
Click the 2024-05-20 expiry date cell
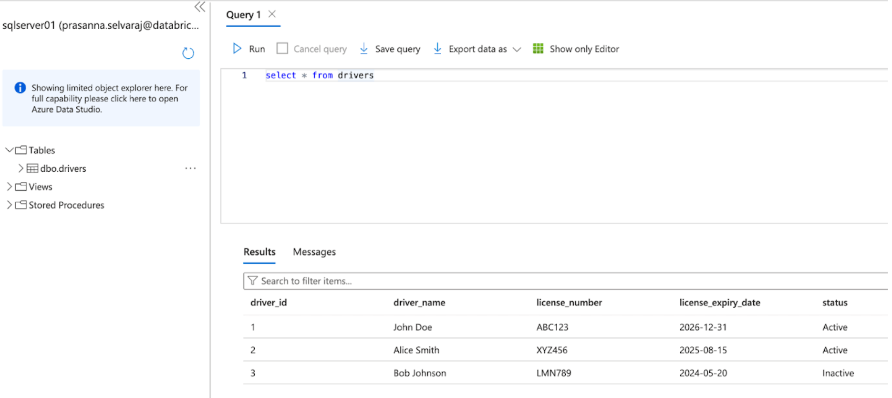pyautogui.click(x=703, y=373)
